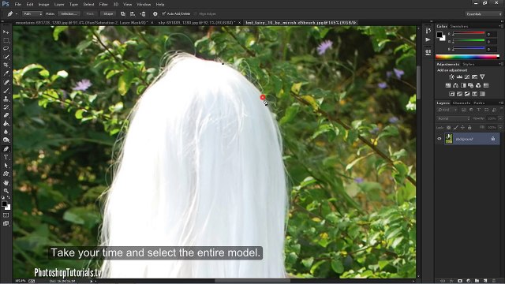
Task: Open path operations options bar icon
Action: click(123, 14)
